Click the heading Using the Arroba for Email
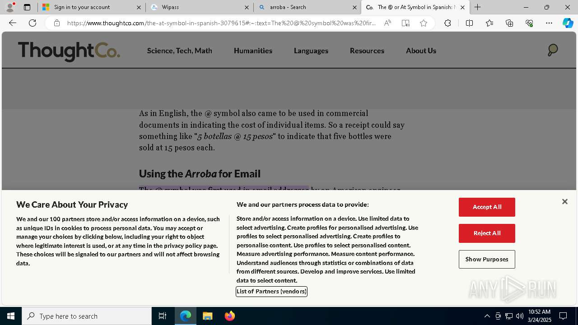 (x=200, y=174)
